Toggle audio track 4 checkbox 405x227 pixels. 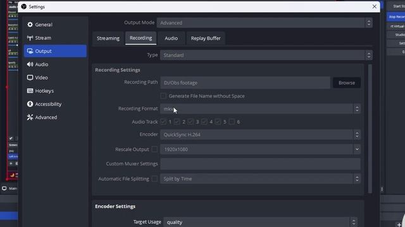pos(204,122)
